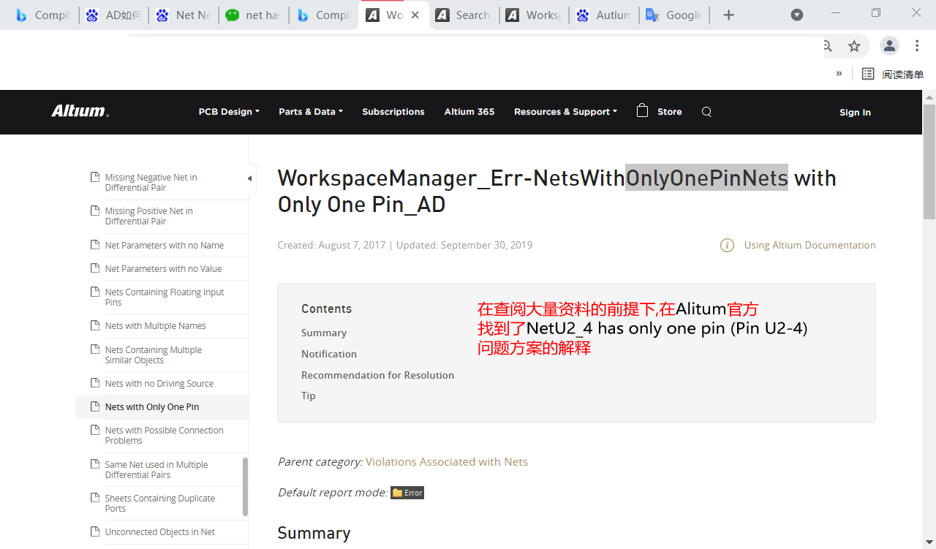Screen dimensions: 936x549
Task: Open the Chrome three-dot menu
Action: click(917, 45)
